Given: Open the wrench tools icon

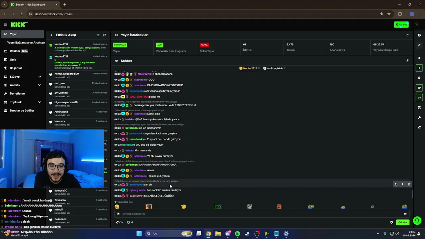Looking at the screenshot, I should pos(419,118).
